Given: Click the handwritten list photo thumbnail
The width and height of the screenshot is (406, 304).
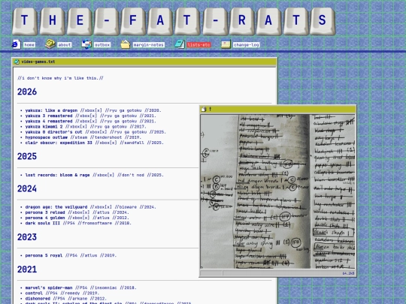Looking at the screenshot, I should tap(277, 191).
